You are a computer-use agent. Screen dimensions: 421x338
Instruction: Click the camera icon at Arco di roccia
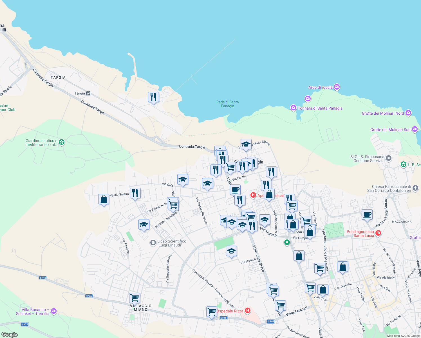tap(337, 87)
